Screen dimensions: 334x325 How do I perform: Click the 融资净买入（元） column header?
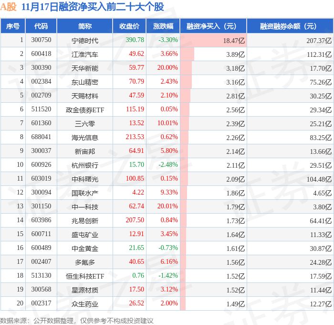pyautogui.click(x=213, y=26)
